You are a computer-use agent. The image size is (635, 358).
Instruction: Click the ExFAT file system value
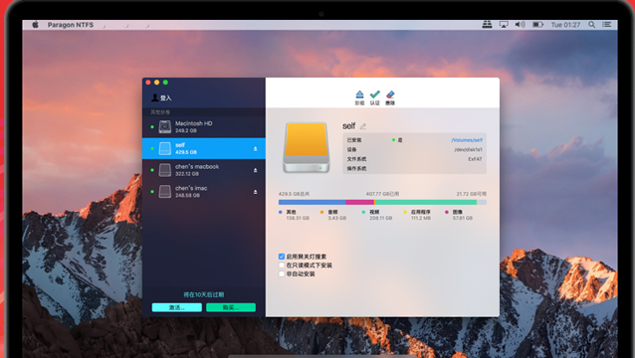pyautogui.click(x=475, y=159)
